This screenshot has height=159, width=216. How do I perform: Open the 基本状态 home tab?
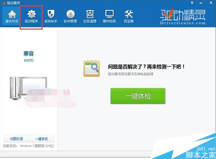(12, 17)
